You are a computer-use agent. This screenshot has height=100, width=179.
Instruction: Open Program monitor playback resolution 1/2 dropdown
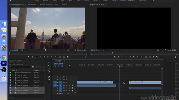pyautogui.click(x=160, y=50)
